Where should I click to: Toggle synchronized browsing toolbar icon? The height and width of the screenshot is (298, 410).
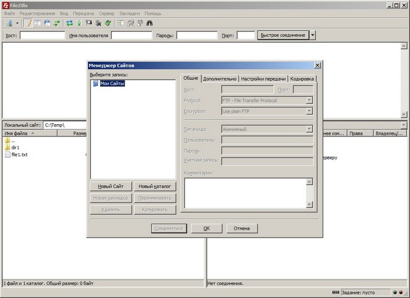point(140,23)
